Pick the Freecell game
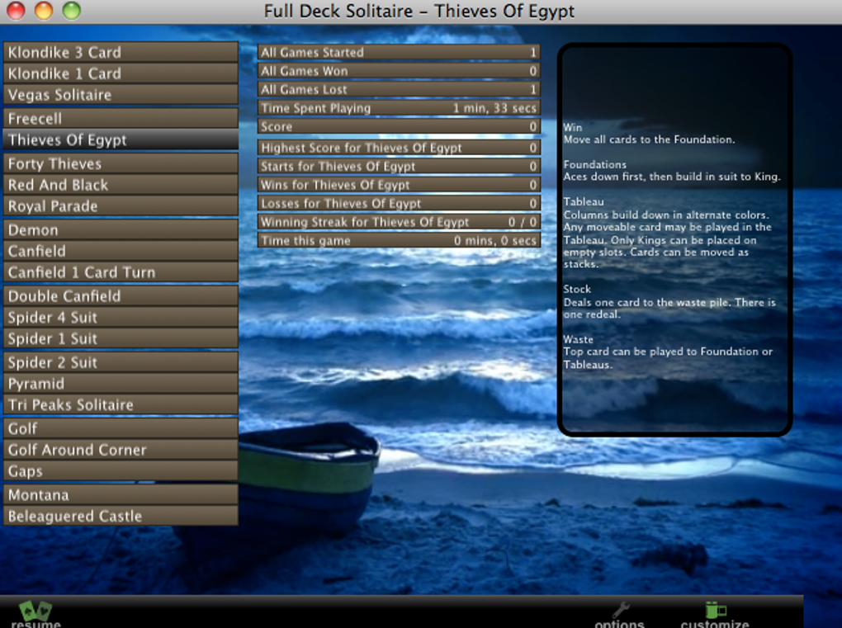 click(x=121, y=118)
